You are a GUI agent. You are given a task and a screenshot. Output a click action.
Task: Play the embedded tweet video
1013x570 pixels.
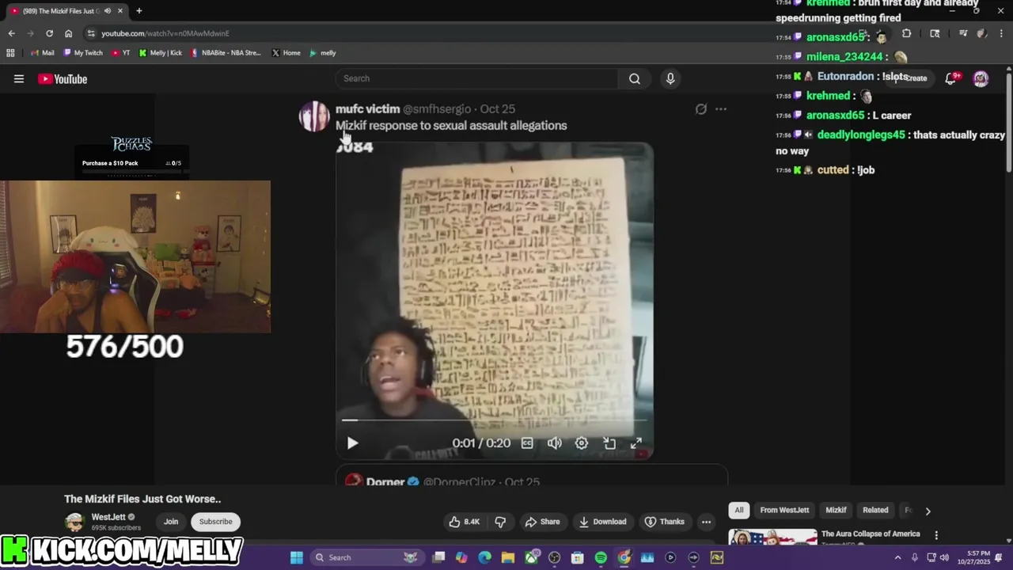[x=353, y=443]
